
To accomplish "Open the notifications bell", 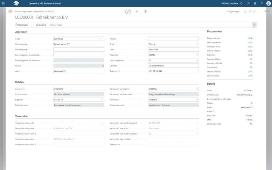I will pyautogui.click(x=241, y=3).
